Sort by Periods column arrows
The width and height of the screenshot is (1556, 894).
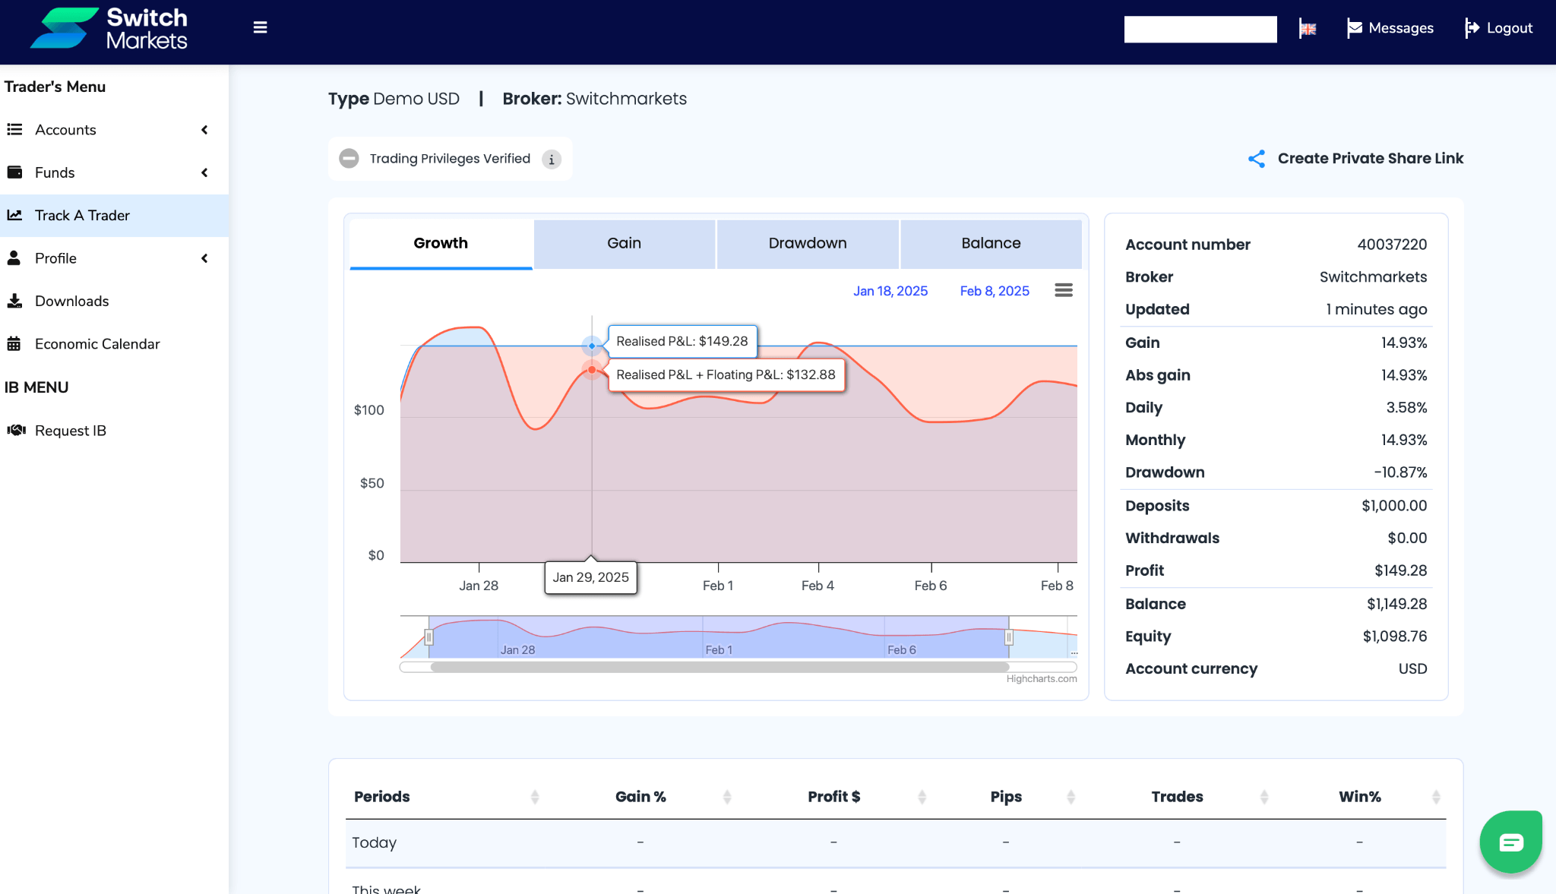point(535,797)
